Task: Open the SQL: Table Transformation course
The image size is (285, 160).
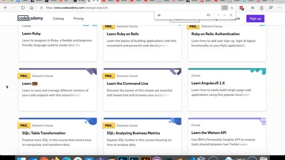Action: [x=44, y=133]
